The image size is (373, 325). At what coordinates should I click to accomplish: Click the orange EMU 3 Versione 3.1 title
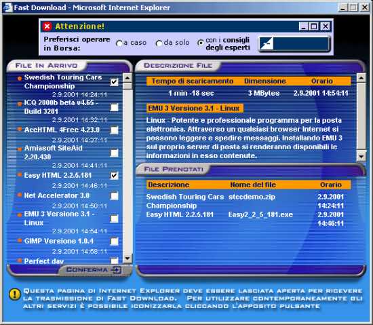pos(195,109)
